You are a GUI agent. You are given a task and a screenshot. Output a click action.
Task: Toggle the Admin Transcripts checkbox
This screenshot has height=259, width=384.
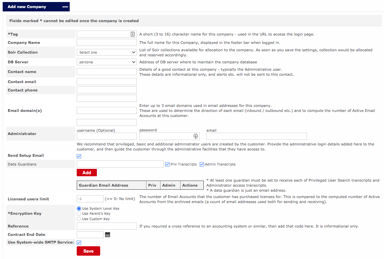[x=202, y=164]
